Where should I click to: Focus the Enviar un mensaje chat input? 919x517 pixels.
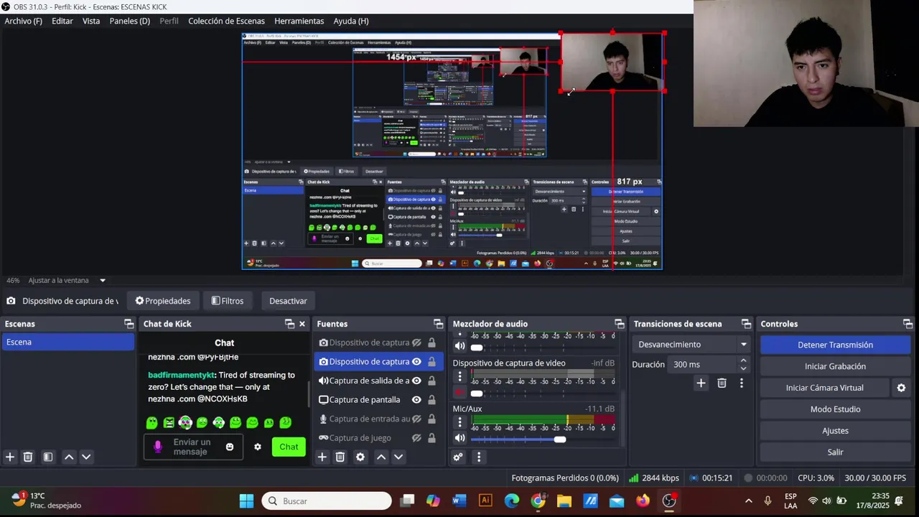(x=192, y=447)
